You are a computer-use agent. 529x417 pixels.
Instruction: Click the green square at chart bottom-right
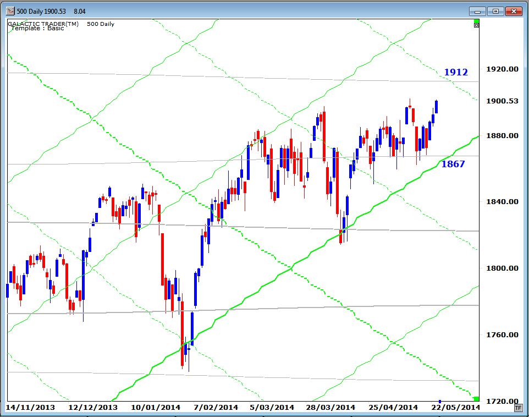(476, 399)
